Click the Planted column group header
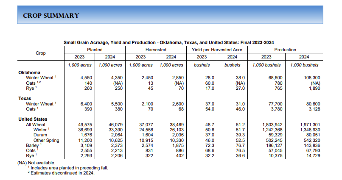This screenshot has height=180, width=342. click(95, 50)
